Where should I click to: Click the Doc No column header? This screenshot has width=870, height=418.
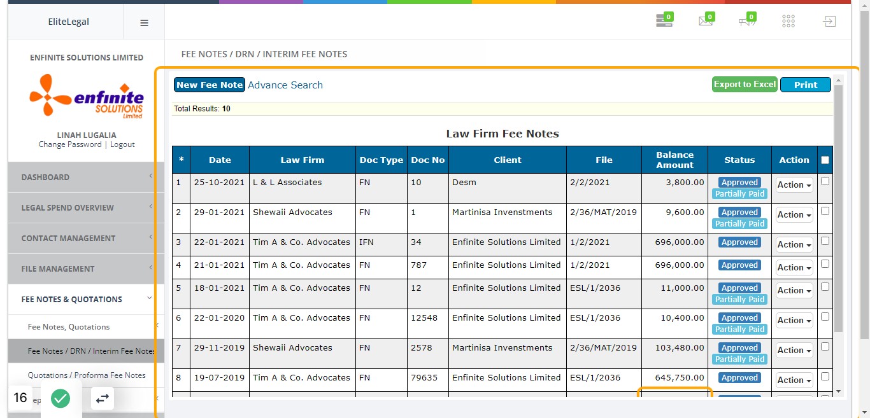(x=428, y=160)
